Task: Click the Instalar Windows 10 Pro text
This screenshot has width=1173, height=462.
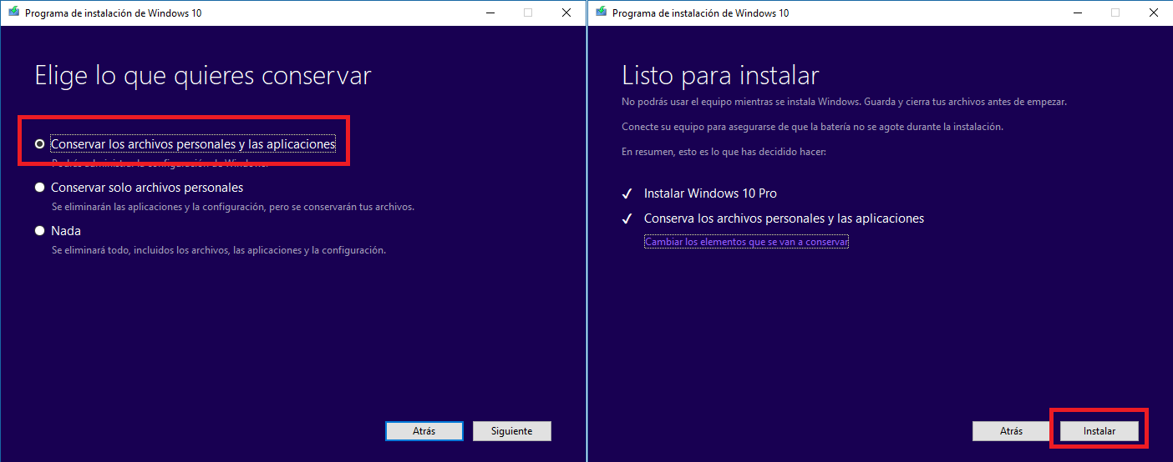Action: (x=710, y=193)
